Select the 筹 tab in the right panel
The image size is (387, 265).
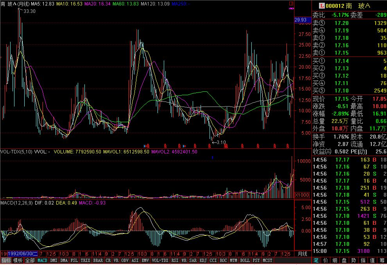[x=382, y=260]
